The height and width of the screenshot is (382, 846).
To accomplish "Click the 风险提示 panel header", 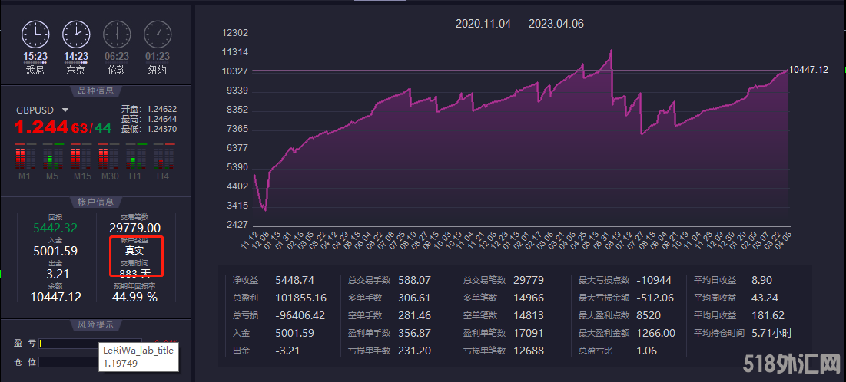I will click(96, 324).
